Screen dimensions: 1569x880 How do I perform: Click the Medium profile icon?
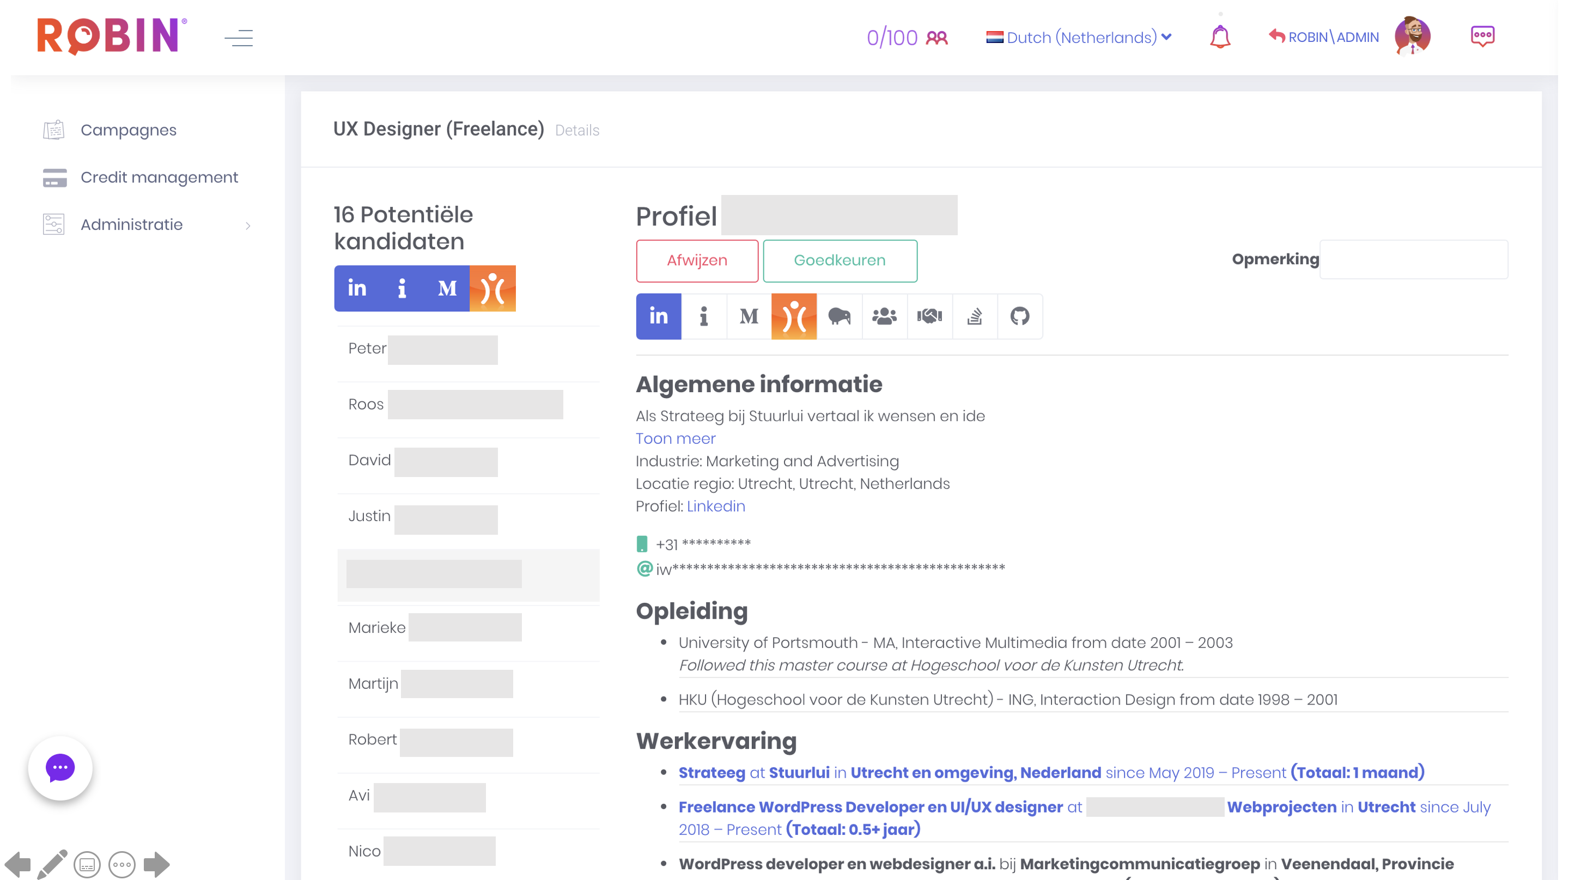pyautogui.click(x=748, y=316)
